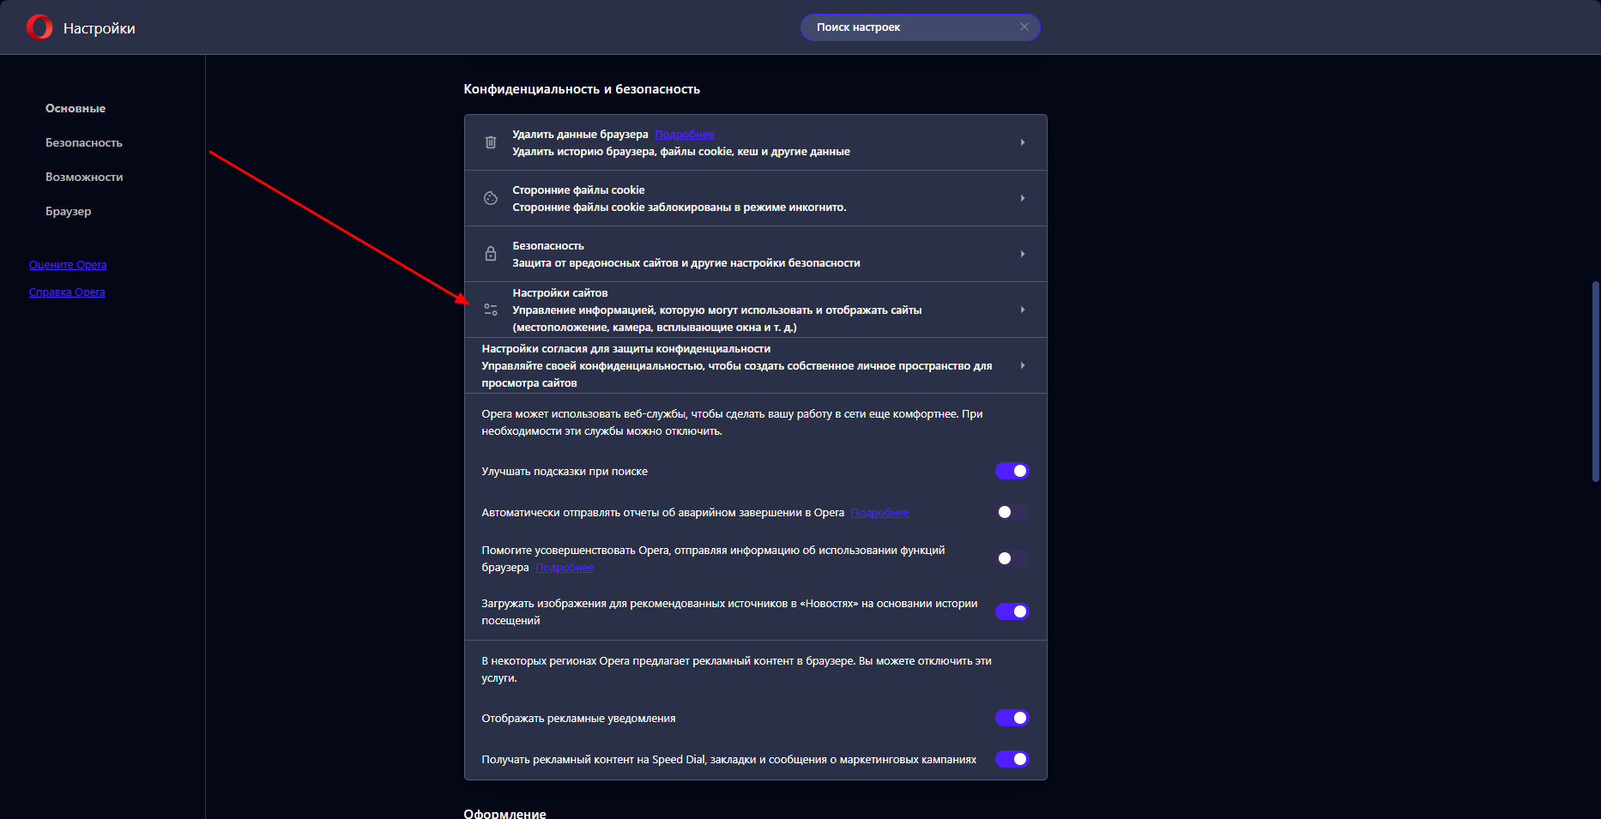The height and width of the screenshot is (819, 1601).
Task: Expand Сторонние файлы cookie row arrow
Action: tap(1023, 198)
